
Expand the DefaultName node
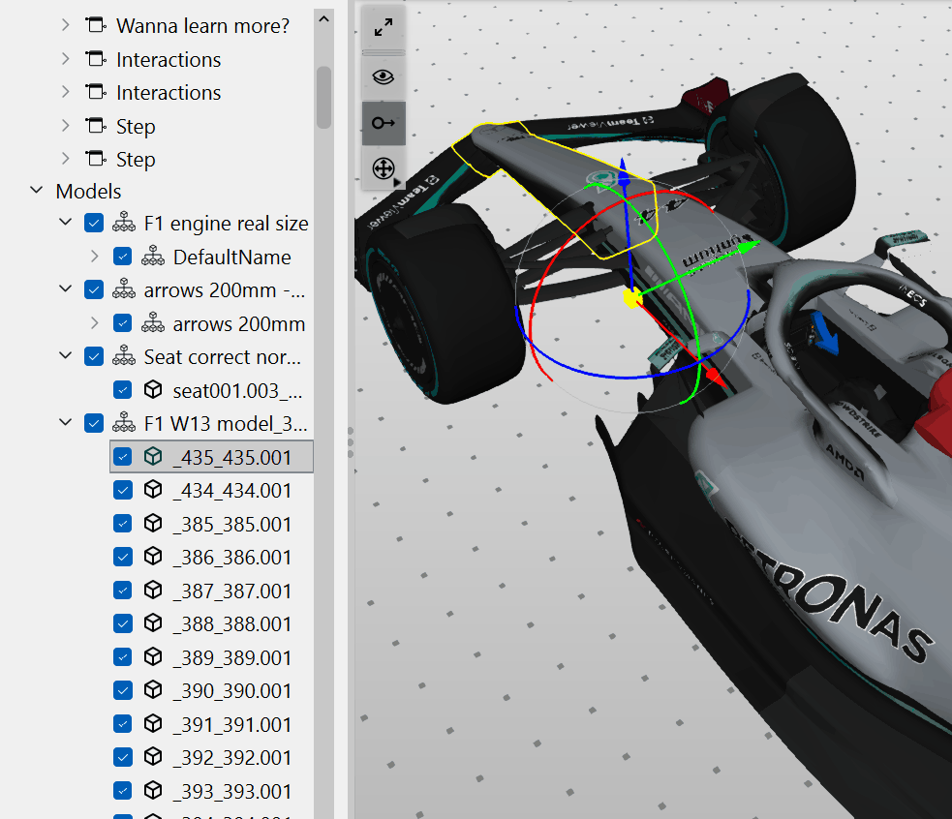click(94, 257)
